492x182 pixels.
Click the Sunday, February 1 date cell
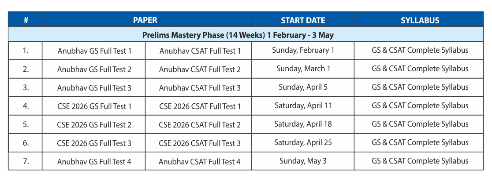[x=303, y=50]
